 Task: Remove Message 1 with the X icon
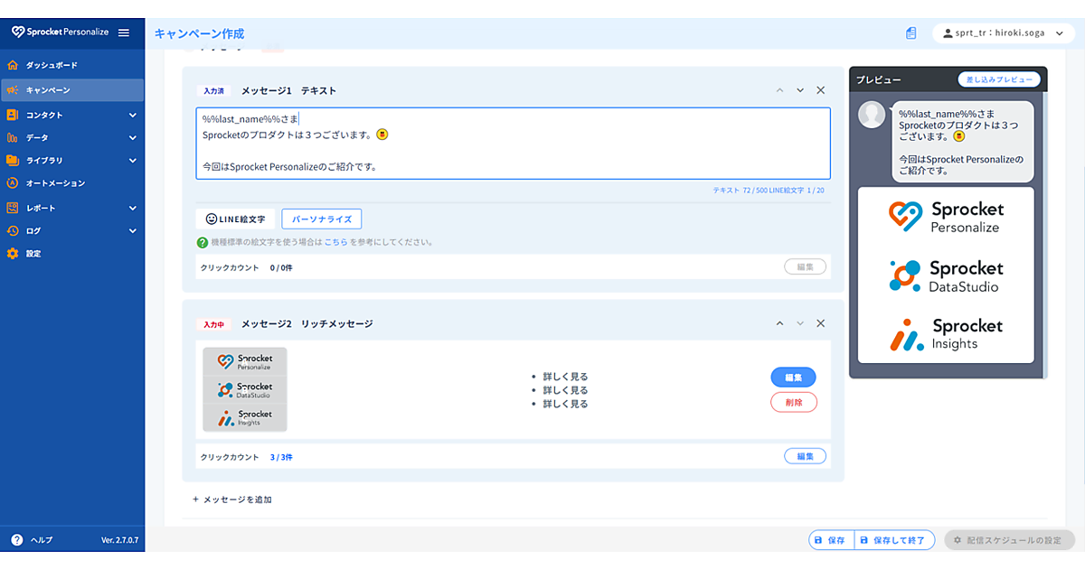pos(821,90)
